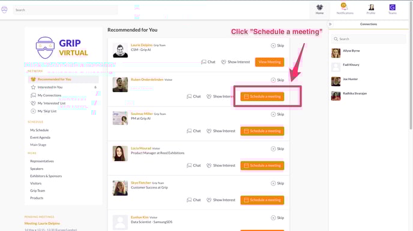Skip Laurie Delpino's recommendation
The height and width of the screenshot is (231, 413).
(277, 45)
